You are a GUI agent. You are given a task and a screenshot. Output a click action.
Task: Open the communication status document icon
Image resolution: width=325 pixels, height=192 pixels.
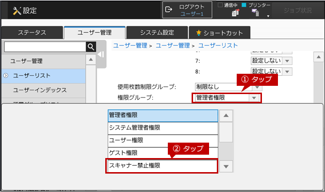point(235,13)
